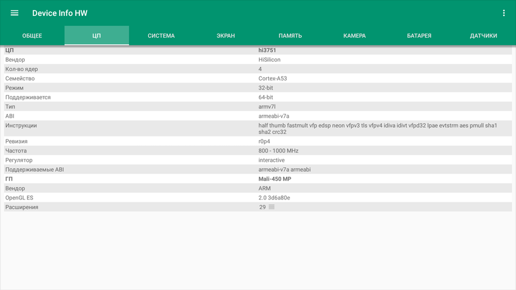516x290 pixels.
Task: Select the Регулятор interactive row
Action: (258, 160)
